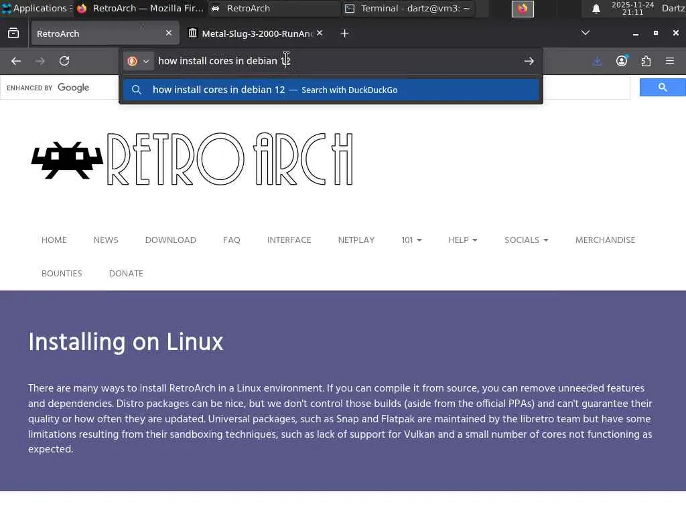The width and height of the screenshot is (686, 514).
Task: Switch to the Terminal dartz@vm3 taskbar window
Action: point(408,8)
